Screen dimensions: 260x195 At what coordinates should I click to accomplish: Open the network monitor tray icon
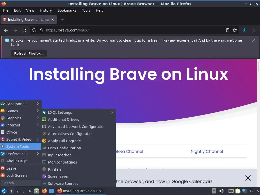(231, 191)
